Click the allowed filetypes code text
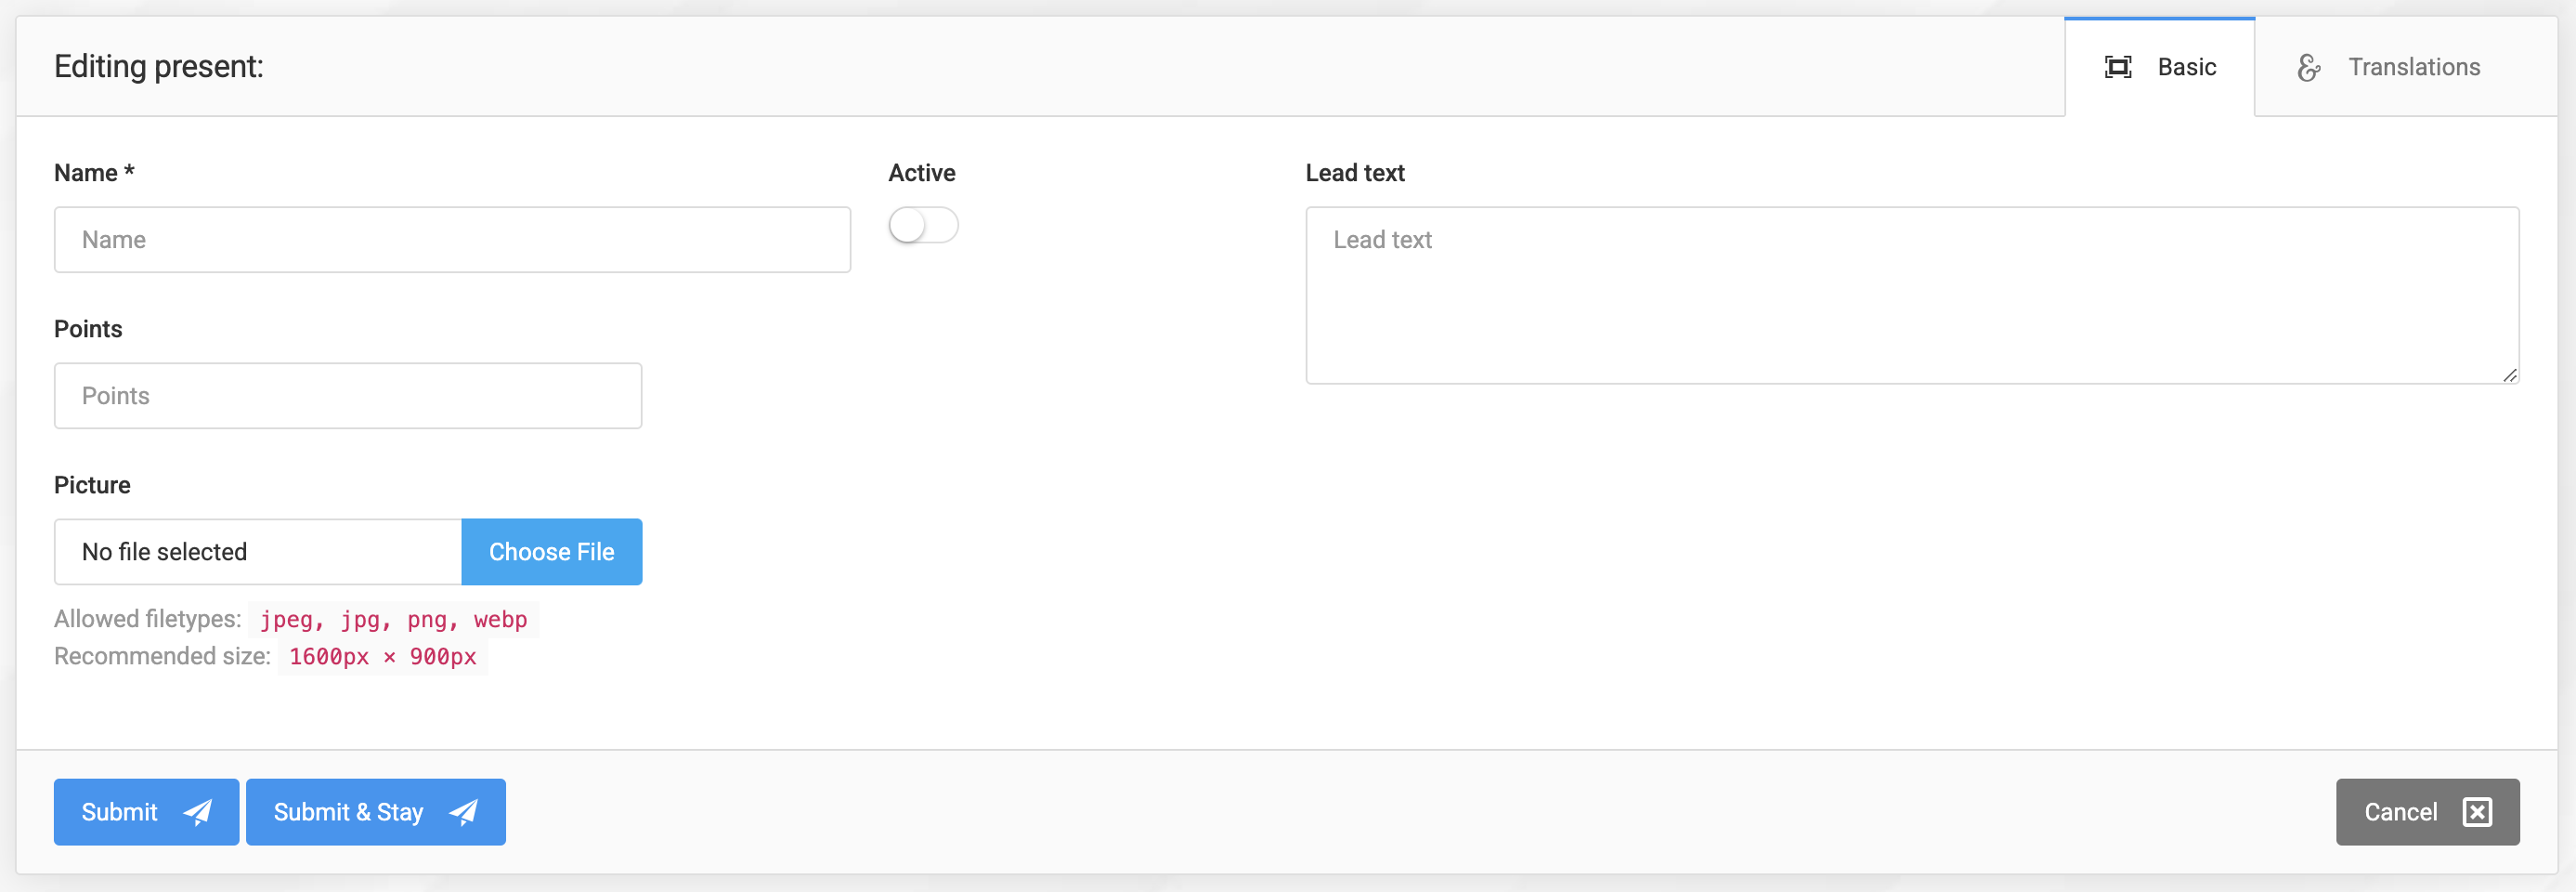 tap(393, 620)
